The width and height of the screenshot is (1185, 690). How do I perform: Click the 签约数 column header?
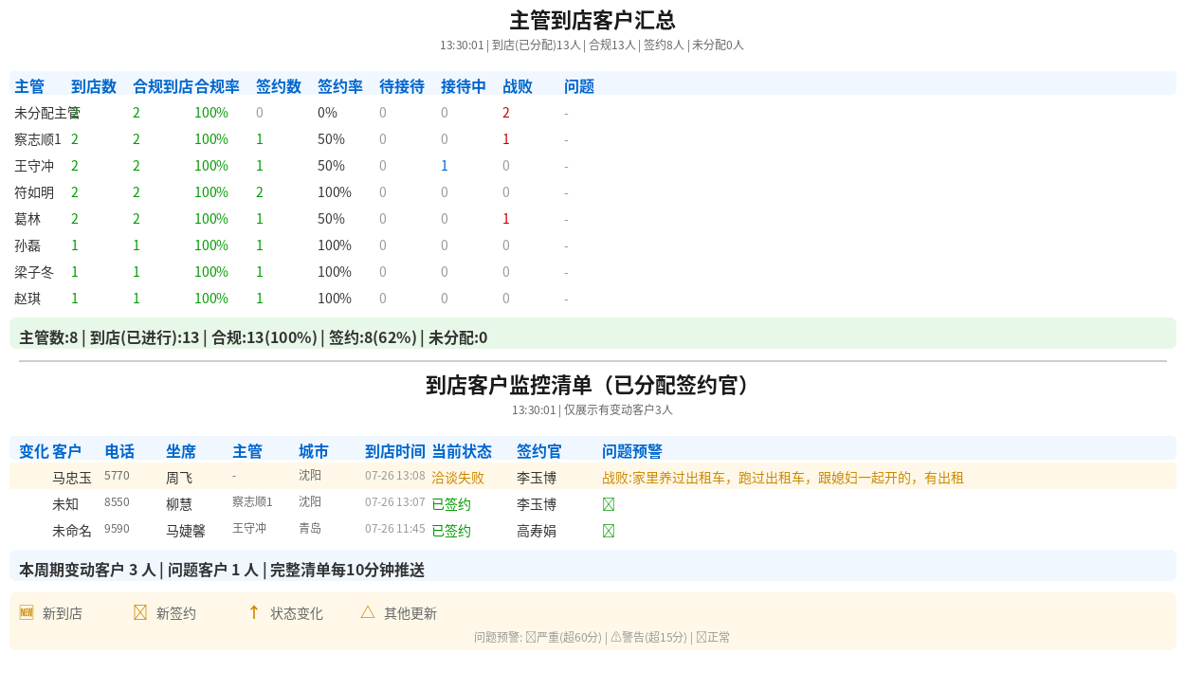tap(279, 86)
